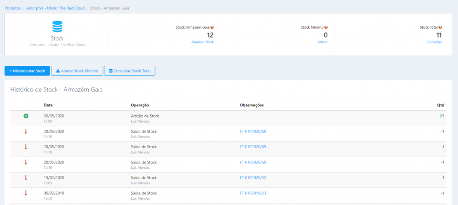Open invoice FT 01P2019/23

[x=253, y=193]
